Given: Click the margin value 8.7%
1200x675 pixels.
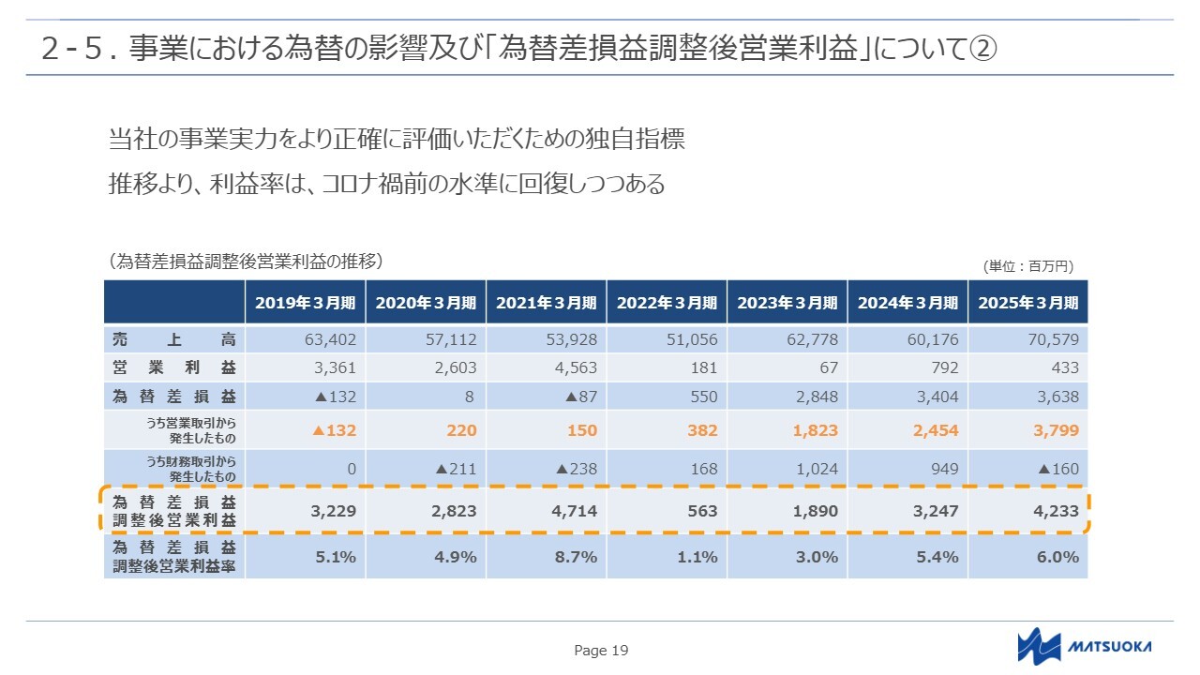Looking at the screenshot, I should 577,557.
